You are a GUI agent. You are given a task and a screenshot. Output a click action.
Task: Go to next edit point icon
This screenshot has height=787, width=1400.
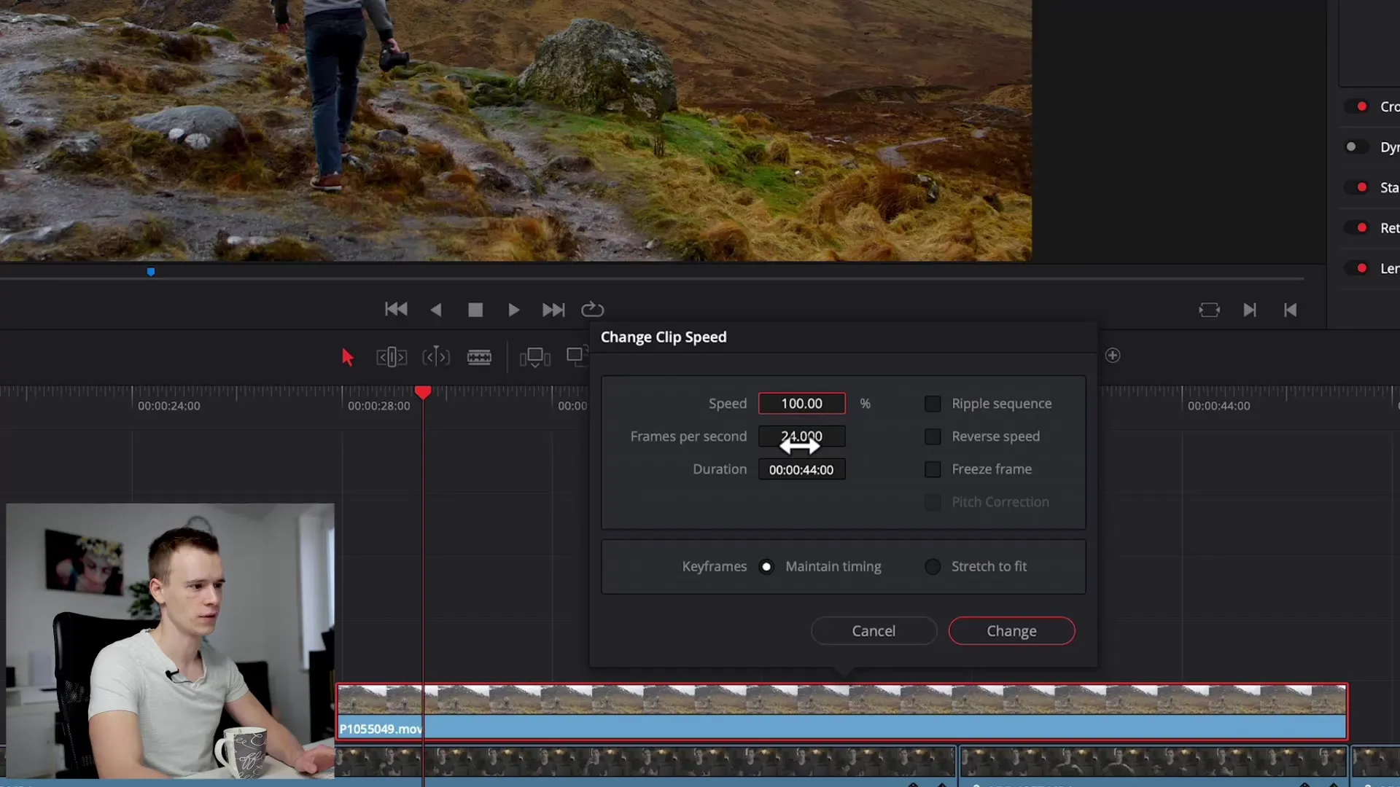(1250, 310)
